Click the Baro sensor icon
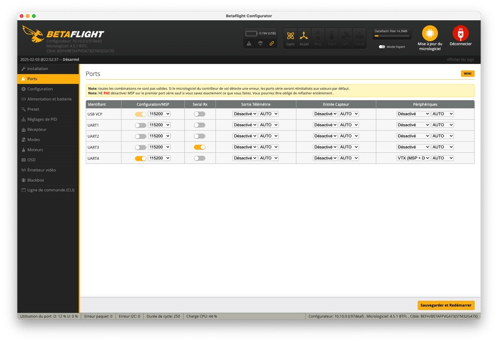The width and height of the screenshot is (498, 342). (x=332, y=36)
